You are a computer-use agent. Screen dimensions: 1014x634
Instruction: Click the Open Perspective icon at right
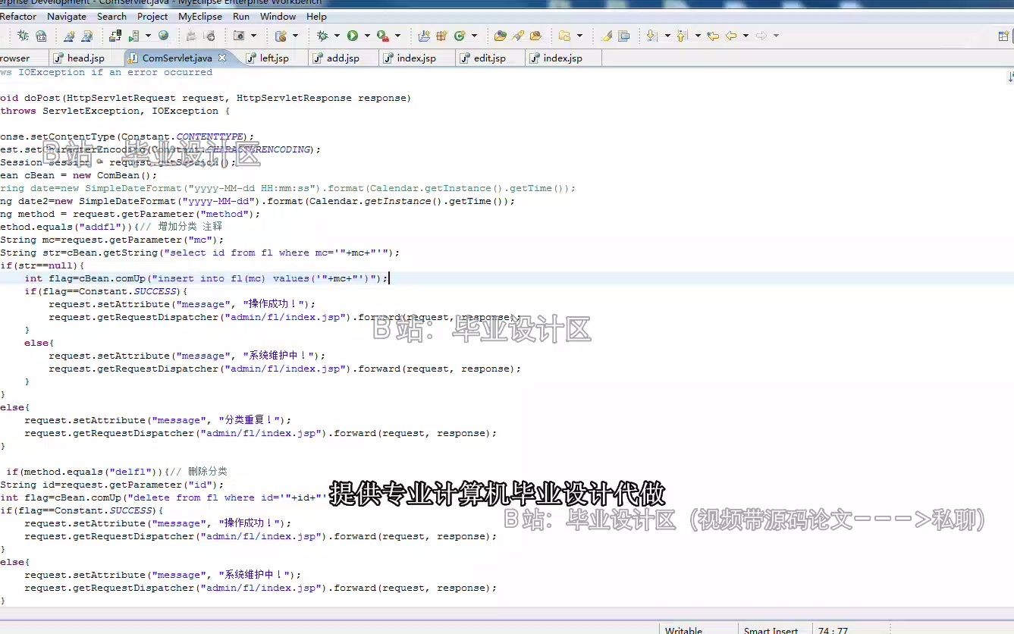point(1004,36)
